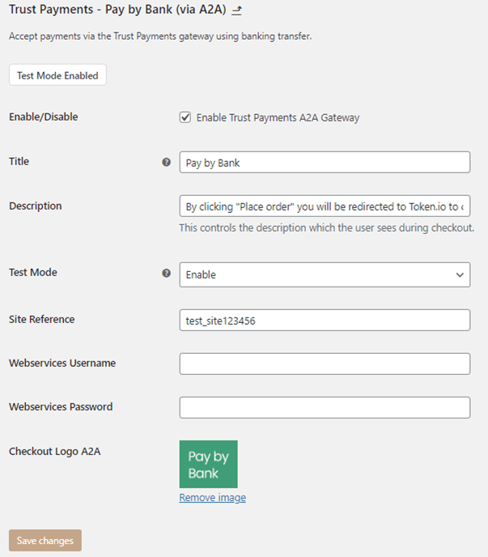
Task: Click the Site Reference label
Action: tap(42, 320)
